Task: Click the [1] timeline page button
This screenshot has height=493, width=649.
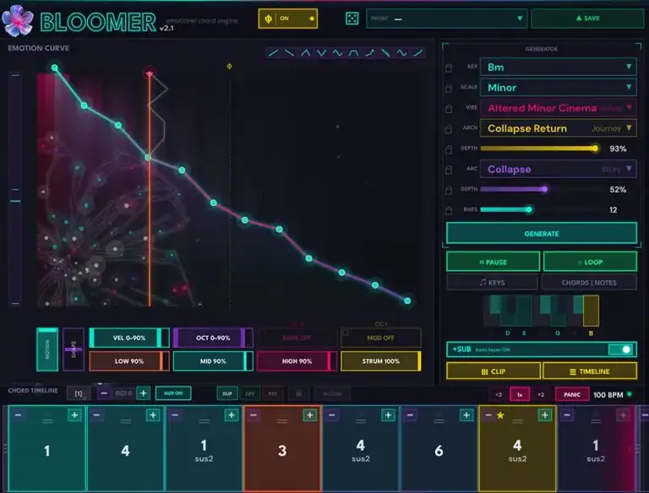Action: (x=79, y=393)
